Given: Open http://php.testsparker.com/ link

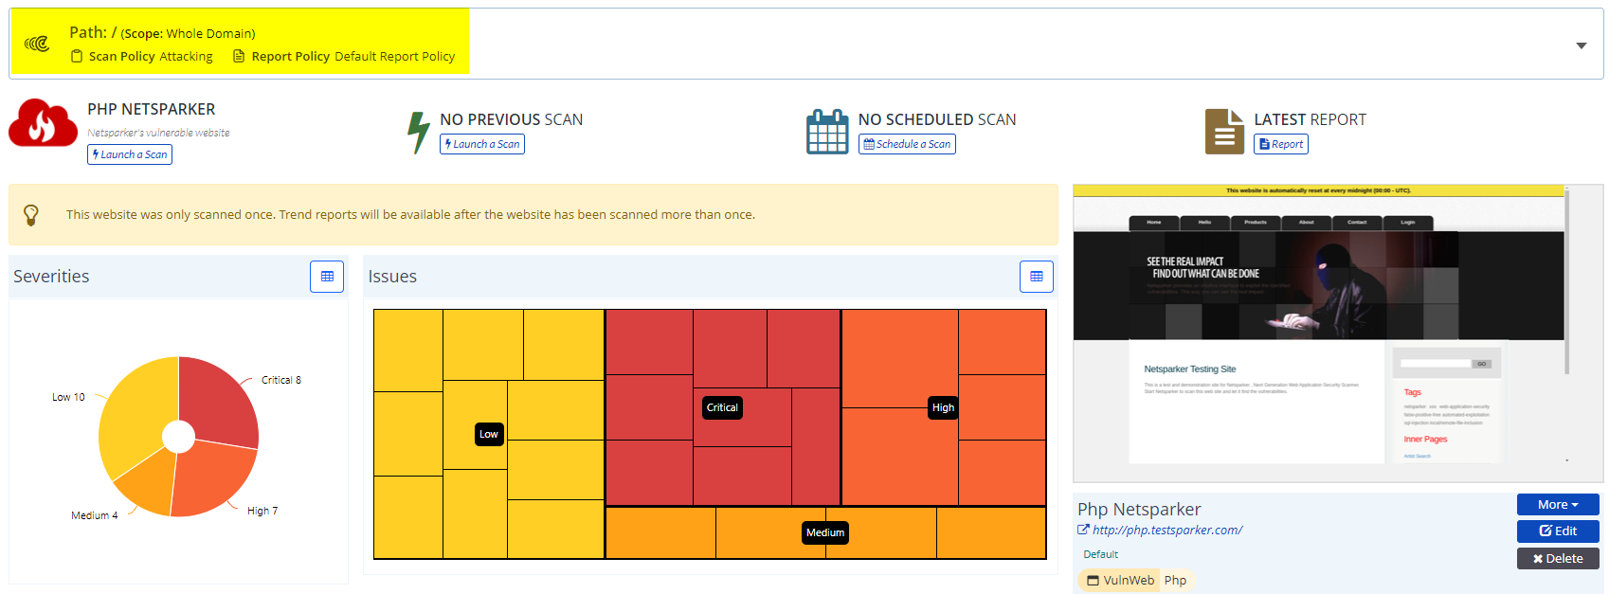Looking at the screenshot, I should (1167, 531).
